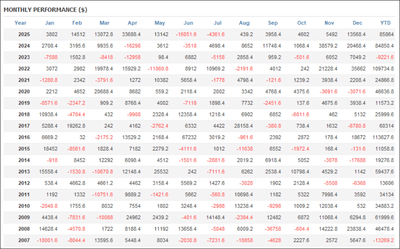400x249 pixels.
Task: Click the Dec column header
Action: click(357, 23)
